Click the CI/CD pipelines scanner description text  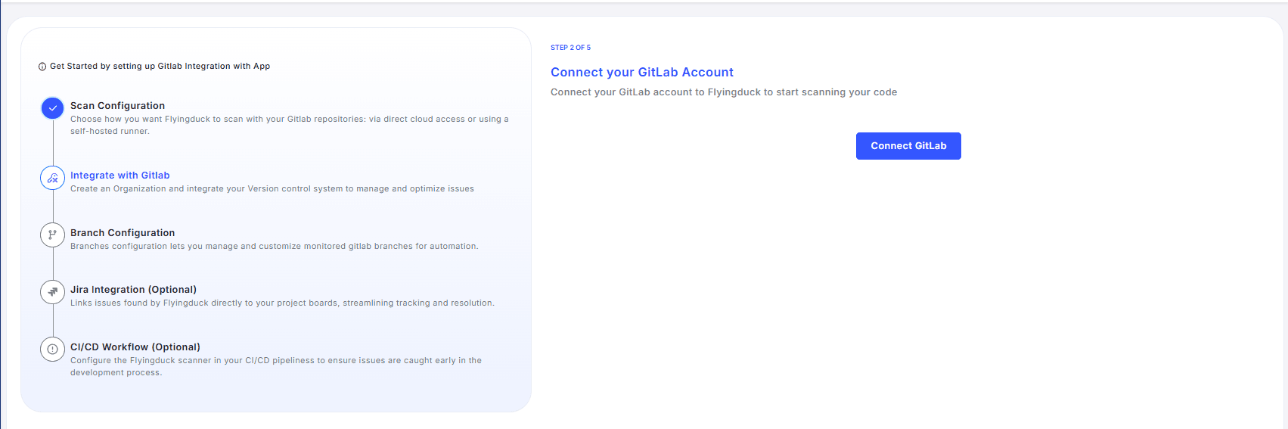point(275,366)
